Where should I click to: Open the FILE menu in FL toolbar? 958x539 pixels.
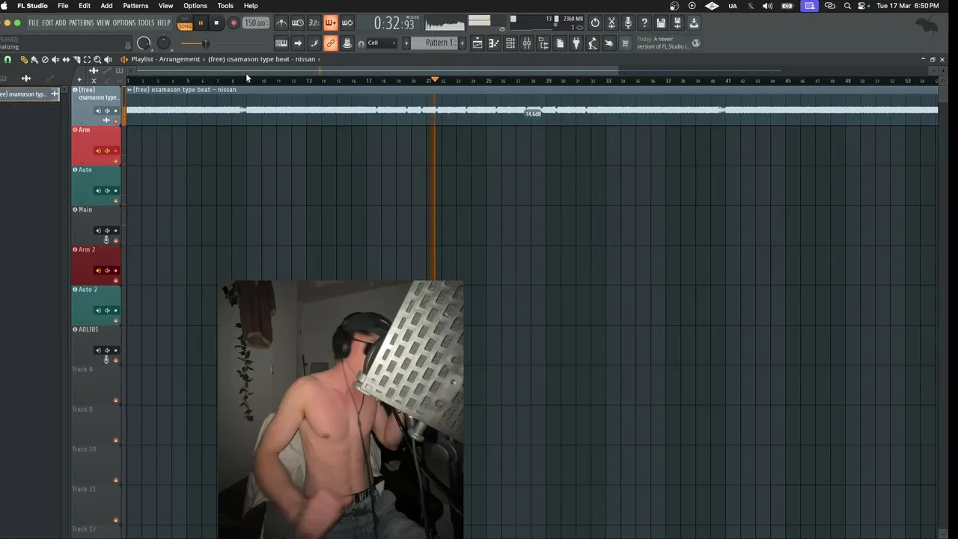click(x=34, y=23)
